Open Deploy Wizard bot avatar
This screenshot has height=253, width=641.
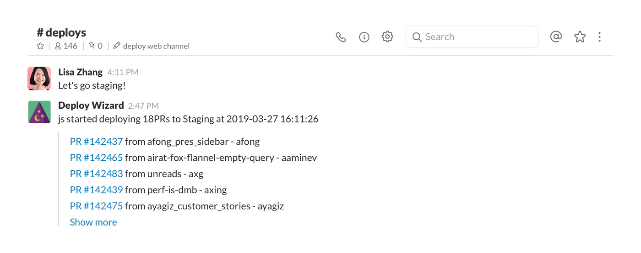click(x=39, y=112)
